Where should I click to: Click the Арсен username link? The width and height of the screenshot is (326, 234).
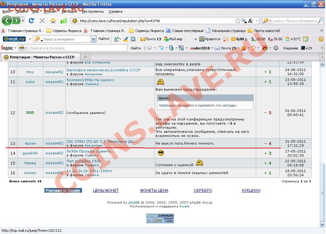pyautogui.click(x=30, y=143)
